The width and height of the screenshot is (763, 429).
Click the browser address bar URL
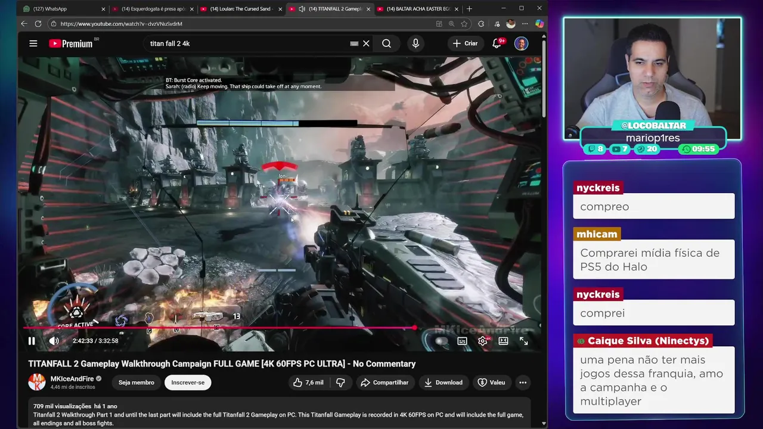tap(121, 24)
